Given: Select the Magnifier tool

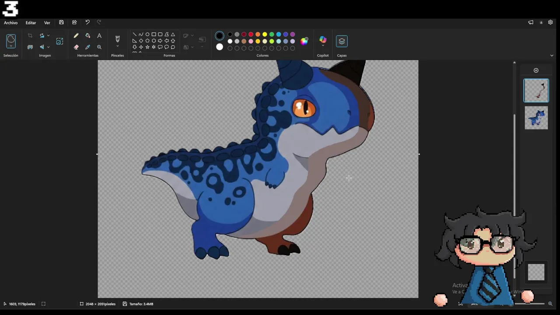Looking at the screenshot, I should [99, 47].
